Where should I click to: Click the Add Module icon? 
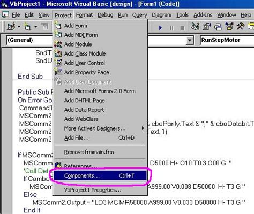(x=58, y=44)
